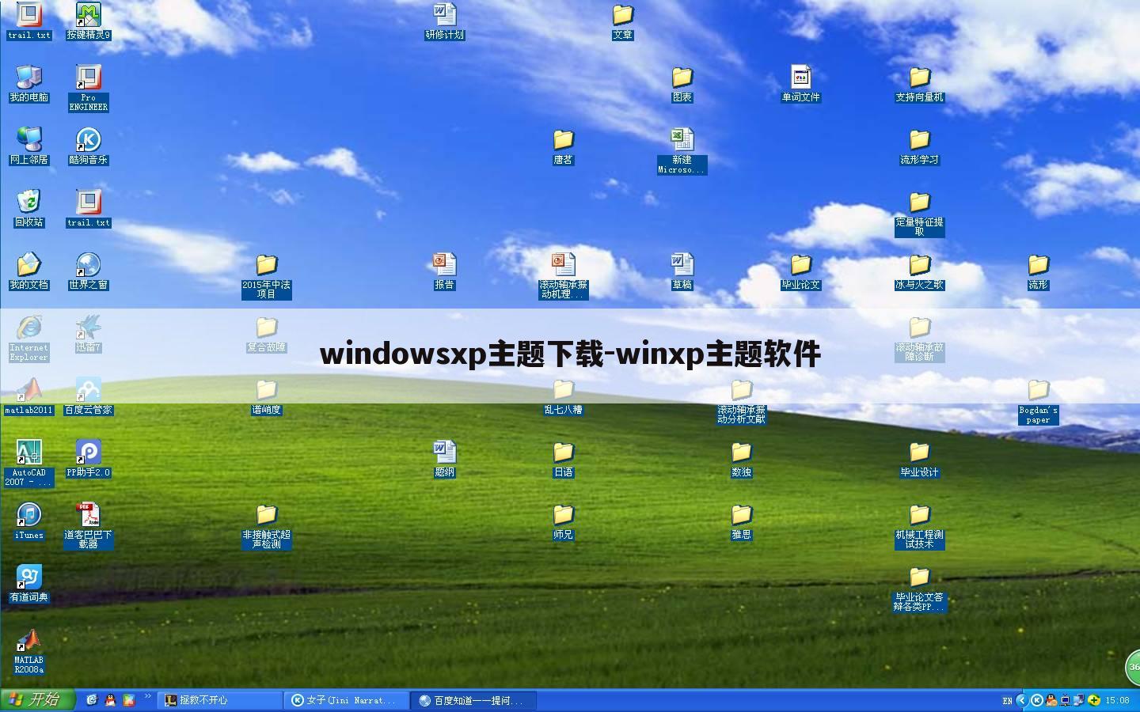Open the 图表 folder
Screen dimensions: 1140x712
click(x=682, y=84)
